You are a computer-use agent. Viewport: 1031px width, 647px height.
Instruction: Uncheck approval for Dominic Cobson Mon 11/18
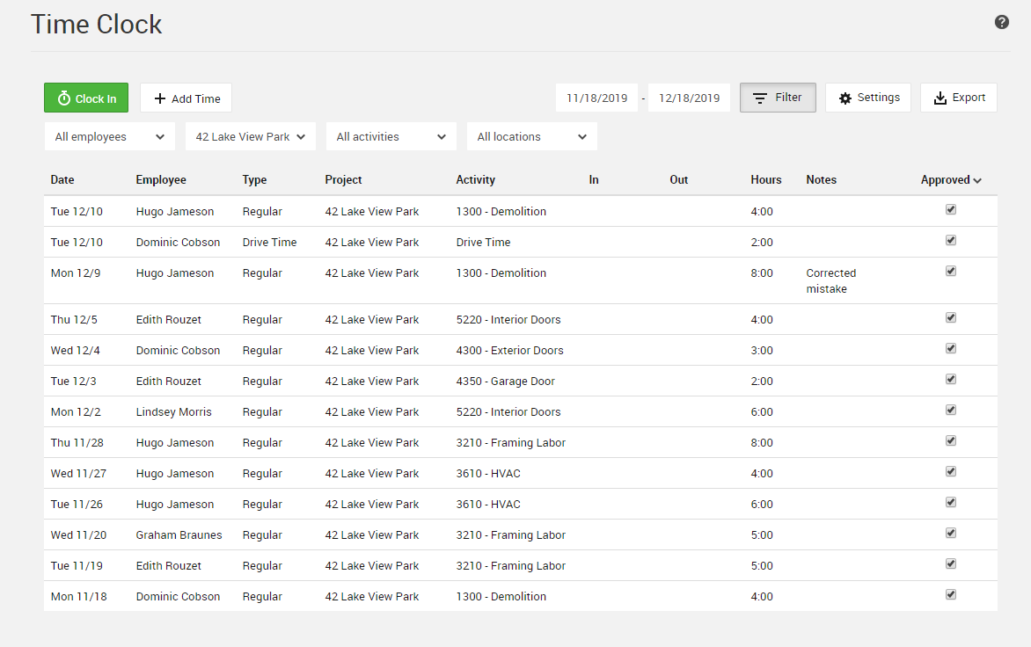pos(950,595)
